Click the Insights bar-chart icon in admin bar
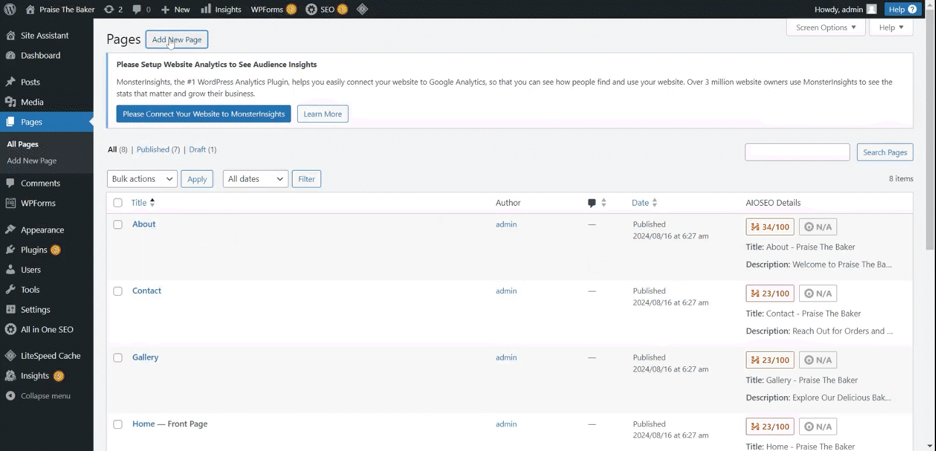936x451 pixels. point(206,9)
